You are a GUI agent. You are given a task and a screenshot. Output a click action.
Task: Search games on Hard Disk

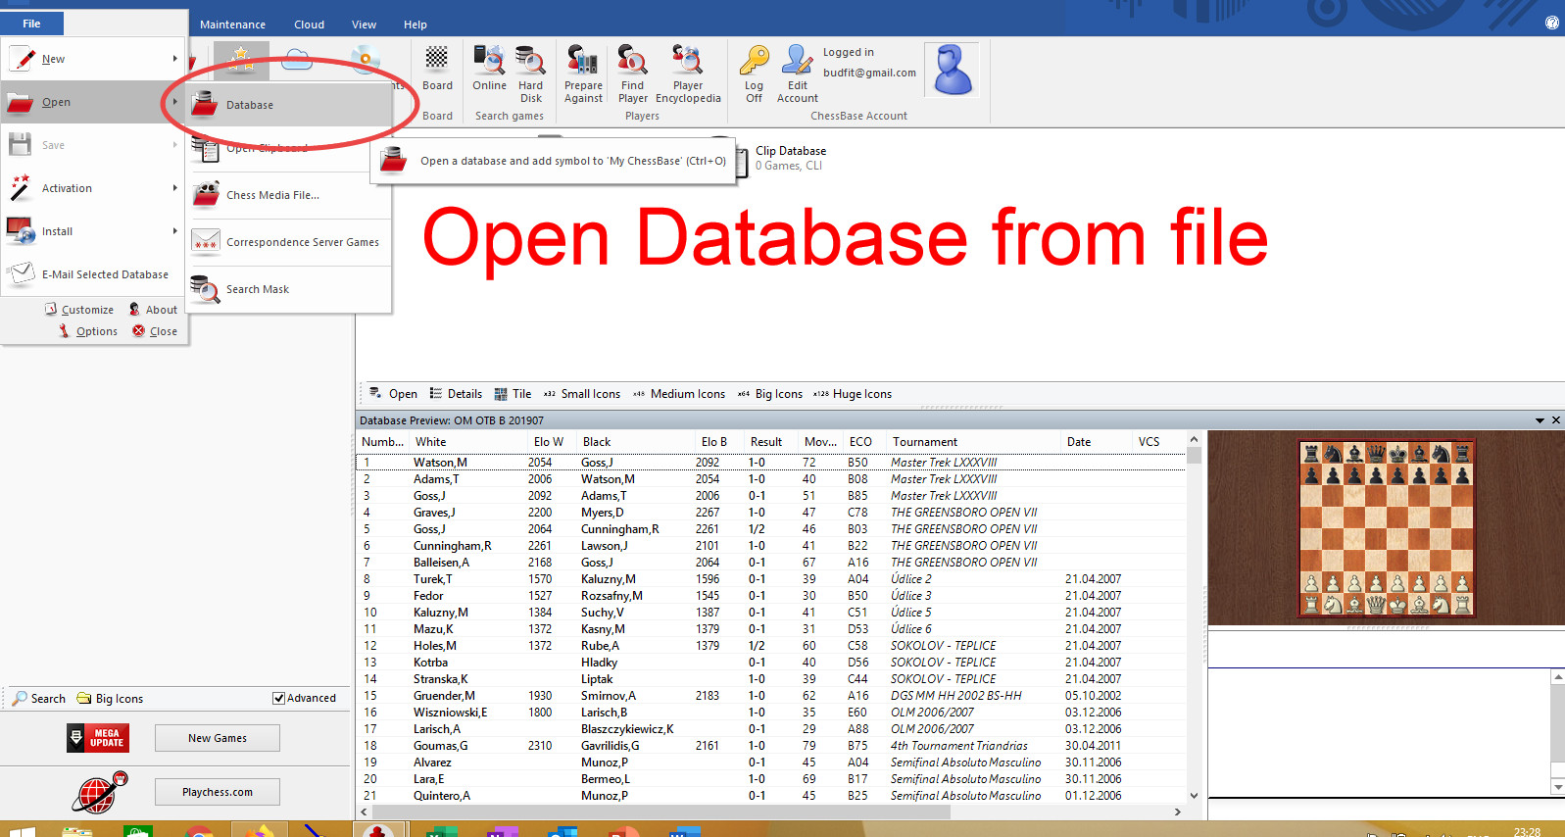pyautogui.click(x=530, y=74)
